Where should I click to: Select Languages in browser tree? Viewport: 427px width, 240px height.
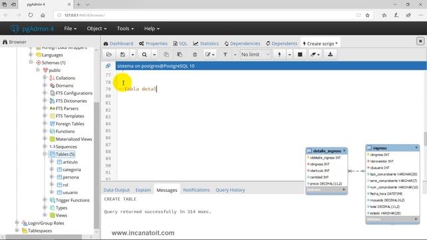point(52,55)
